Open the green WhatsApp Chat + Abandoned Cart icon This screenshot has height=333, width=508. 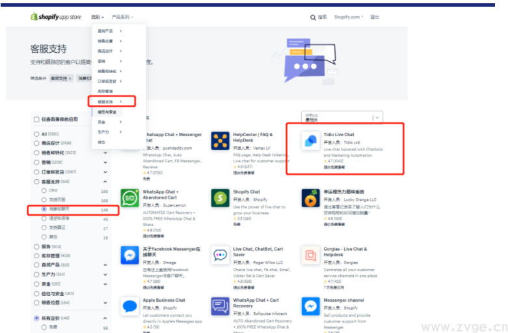click(x=129, y=198)
